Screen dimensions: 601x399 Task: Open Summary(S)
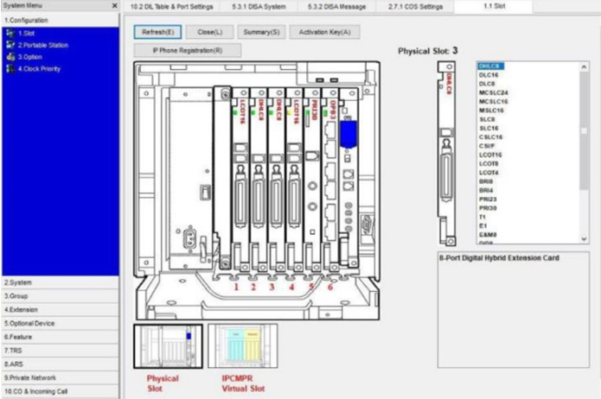click(x=261, y=32)
